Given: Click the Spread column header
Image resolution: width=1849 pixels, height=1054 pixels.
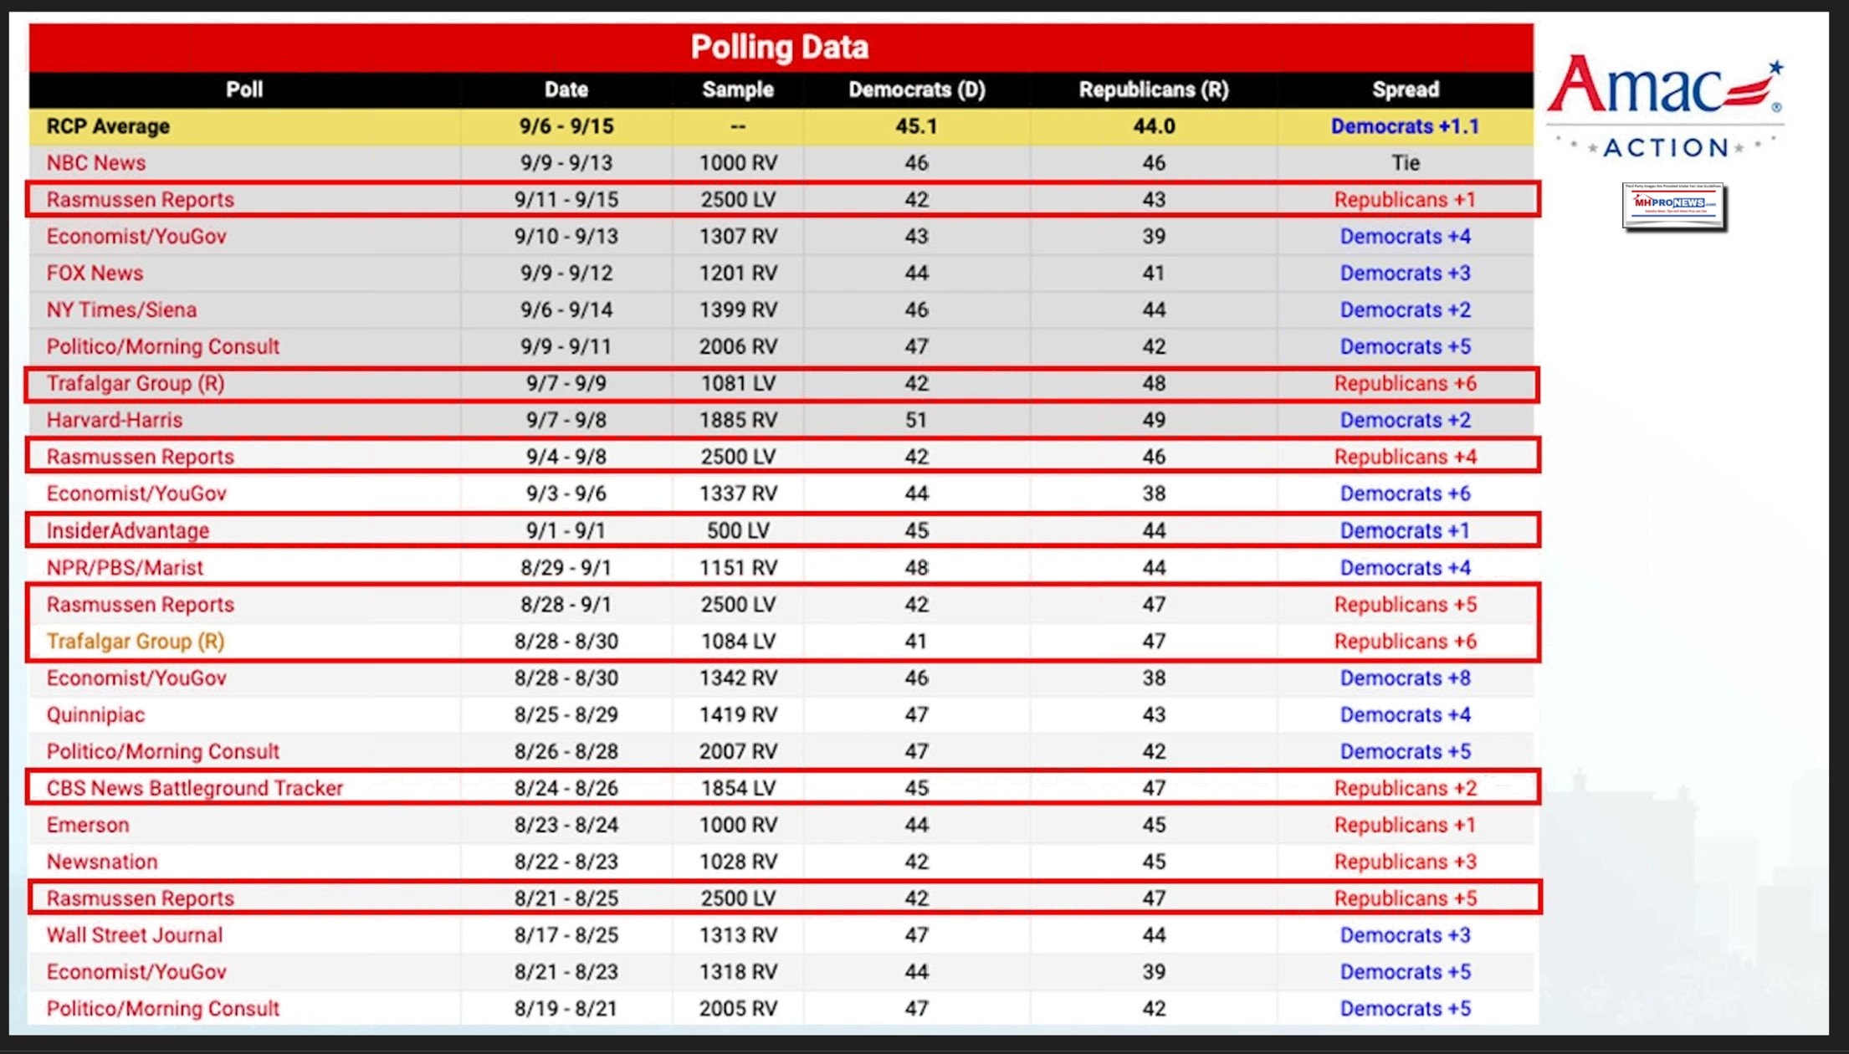Looking at the screenshot, I should tap(1406, 90).
